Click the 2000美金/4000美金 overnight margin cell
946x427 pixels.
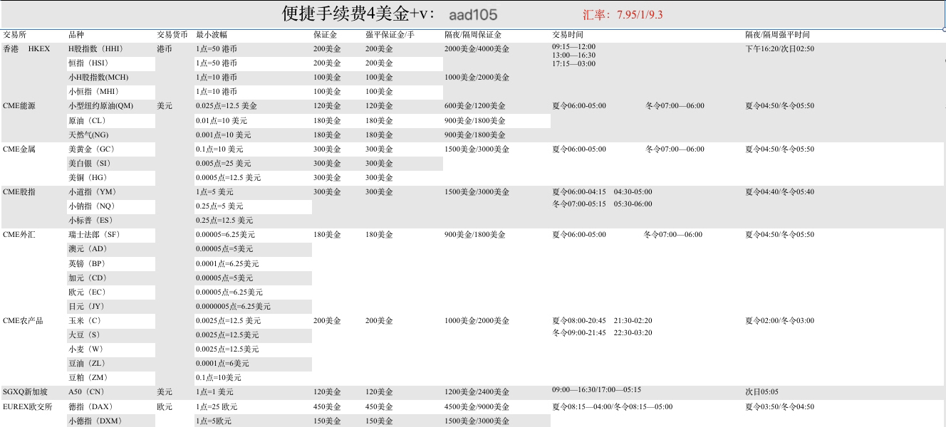(477, 49)
